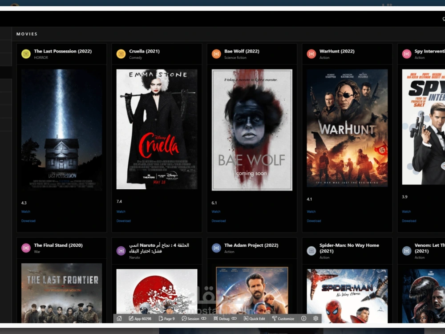The width and height of the screenshot is (445, 334).
Task: Click Download link under WarHunt
Action: [314, 221]
